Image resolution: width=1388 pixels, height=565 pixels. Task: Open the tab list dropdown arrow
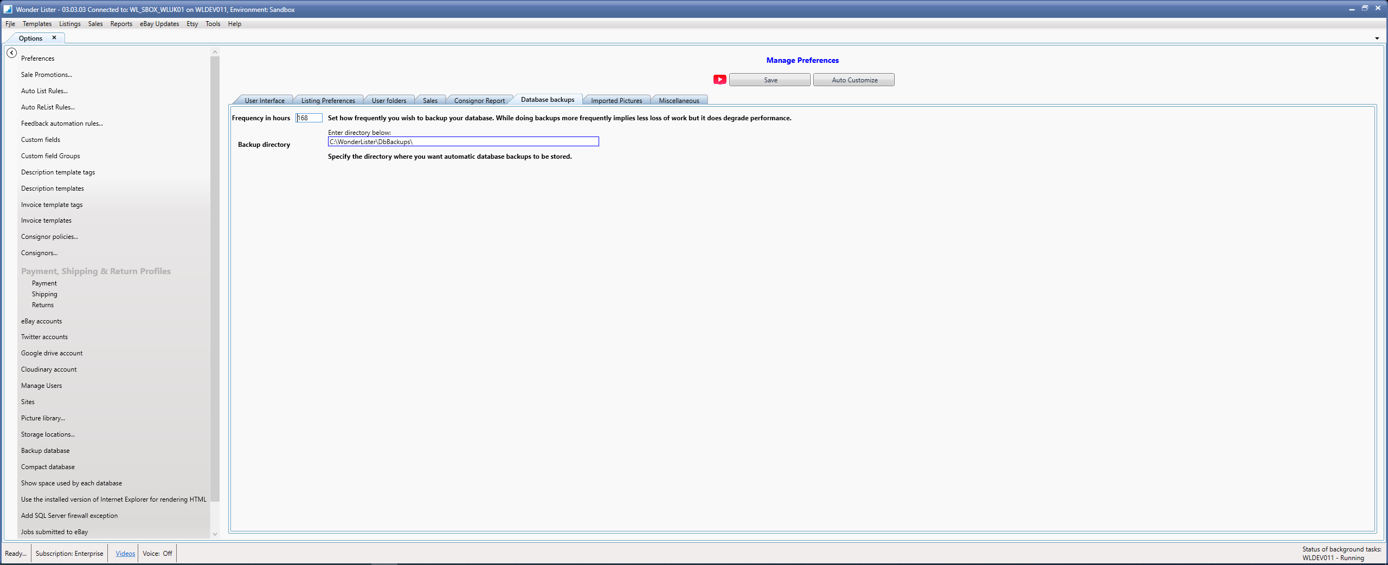click(1377, 38)
